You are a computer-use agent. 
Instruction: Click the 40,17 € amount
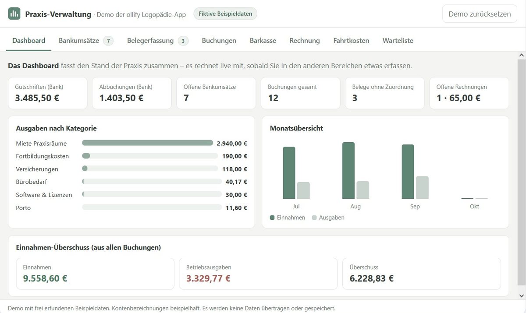click(x=236, y=182)
